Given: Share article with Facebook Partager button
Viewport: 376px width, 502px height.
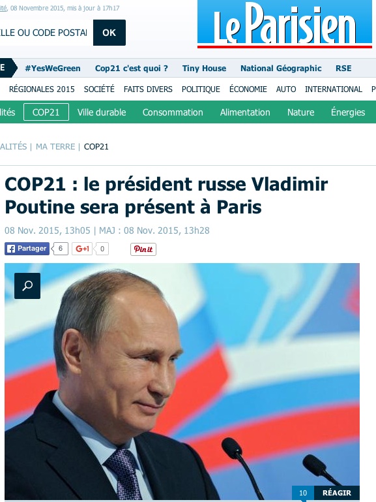Looking at the screenshot, I should point(27,249).
